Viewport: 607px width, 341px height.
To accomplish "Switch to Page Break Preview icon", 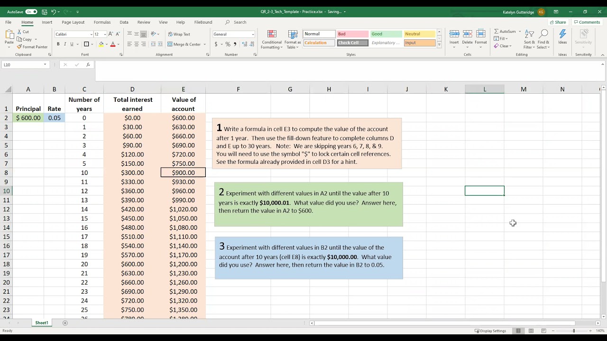I will pyautogui.click(x=544, y=331).
